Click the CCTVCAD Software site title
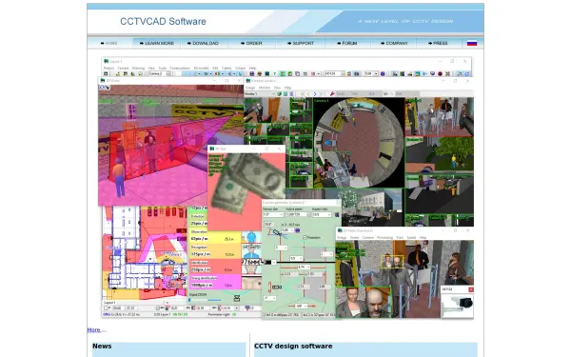This screenshot has height=357, width=571. coord(163,21)
